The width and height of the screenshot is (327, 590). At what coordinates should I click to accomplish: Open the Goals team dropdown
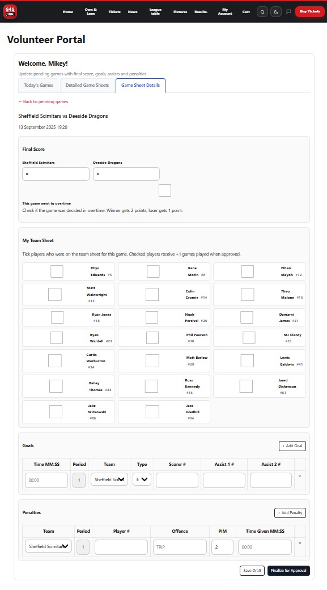click(x=109, y=479)
